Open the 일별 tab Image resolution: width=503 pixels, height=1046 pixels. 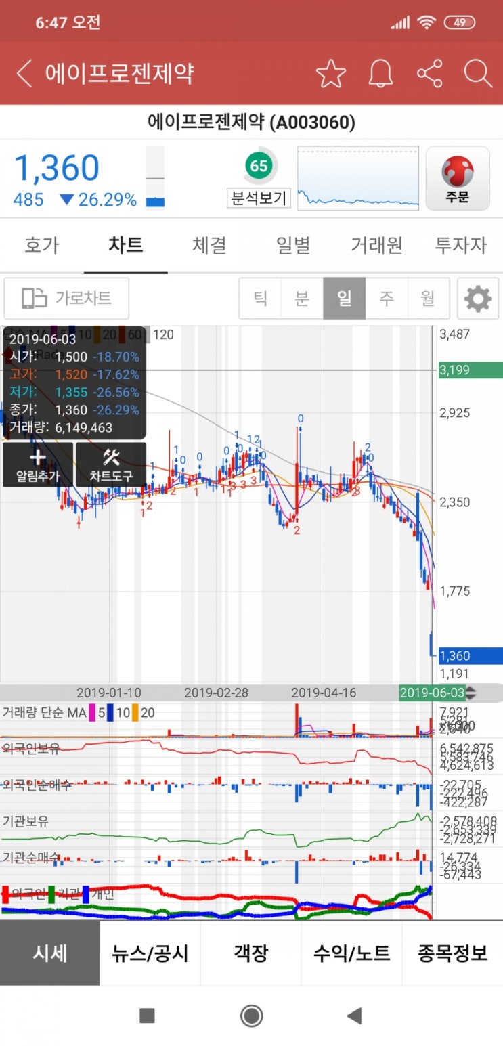point(293,245)
